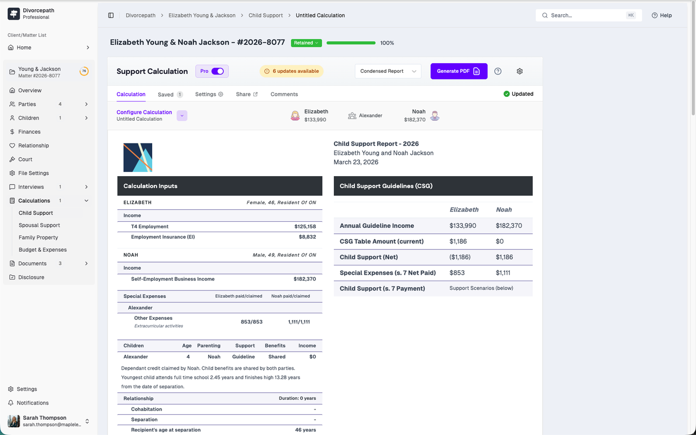Click the sidebar collapse panel icon
Screen dimensions: 696x435
(111, 15)
